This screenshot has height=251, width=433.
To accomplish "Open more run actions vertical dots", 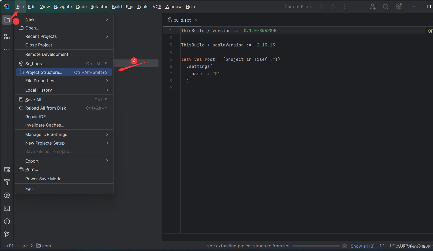I will tap(344, 7).
